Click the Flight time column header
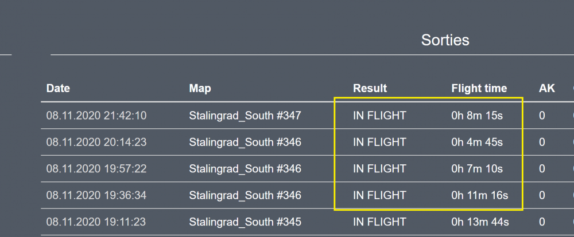The image size is (574, 237). [479, 88]
